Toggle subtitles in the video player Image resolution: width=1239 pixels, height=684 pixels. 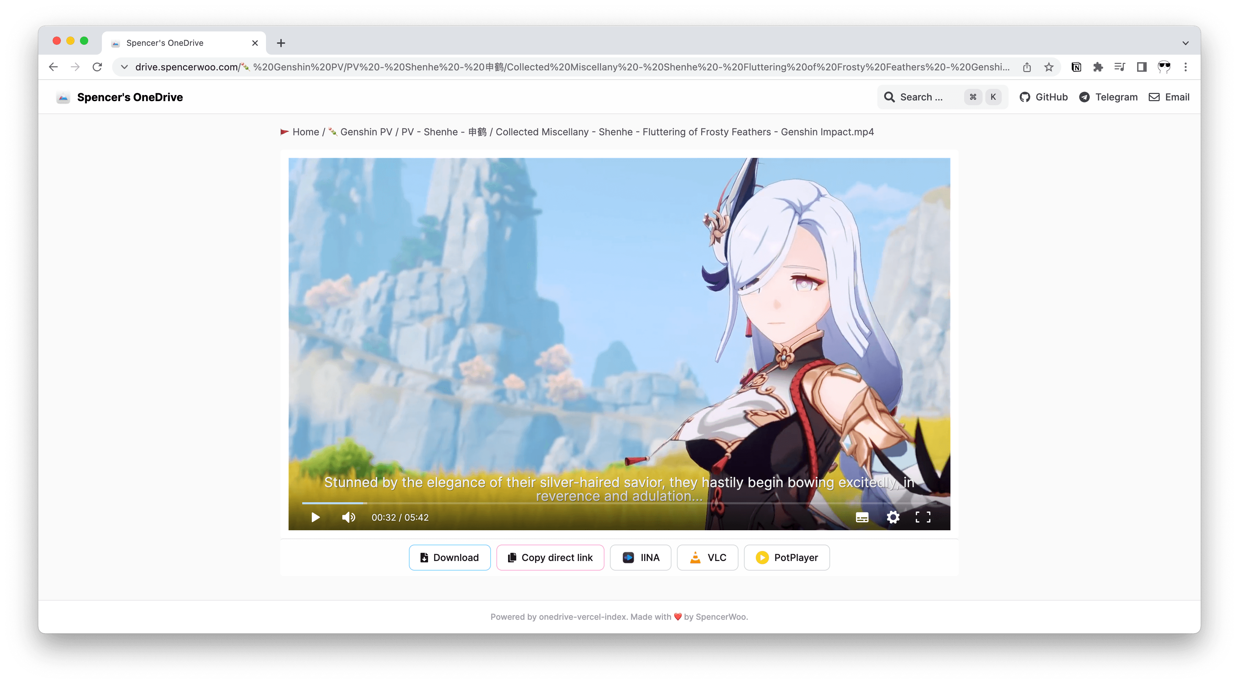862,517
